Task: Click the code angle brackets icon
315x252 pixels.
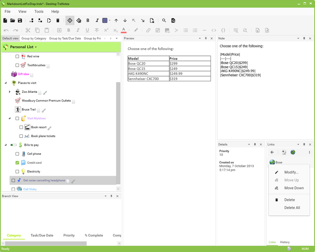Action: 214,30
